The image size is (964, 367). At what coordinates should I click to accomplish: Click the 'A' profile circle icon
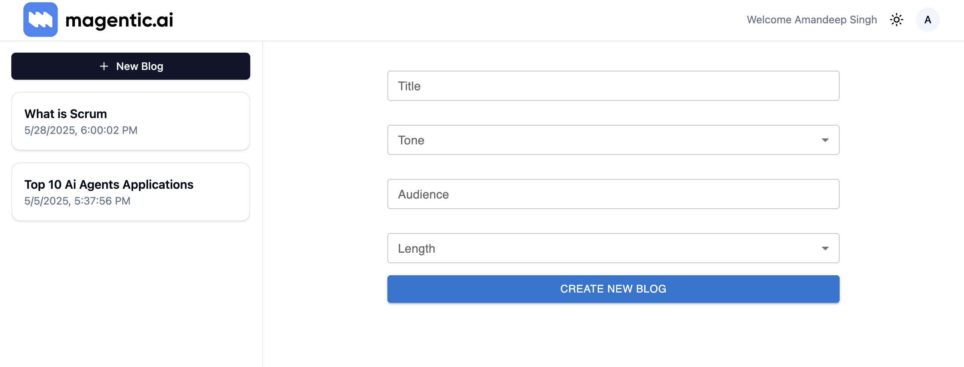click(x=927, y=20)
